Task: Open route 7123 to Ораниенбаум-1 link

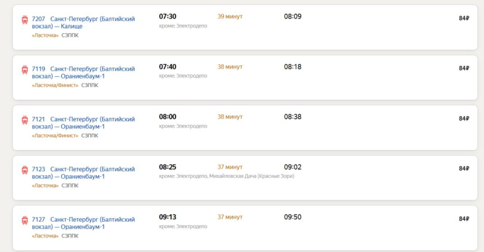Action: 83,173
